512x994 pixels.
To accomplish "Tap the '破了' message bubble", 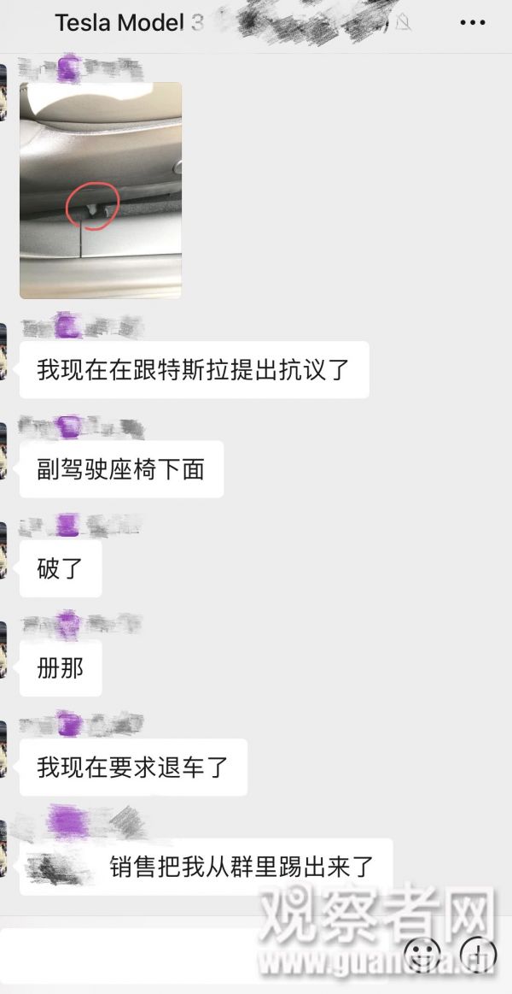I will [61, 568].
